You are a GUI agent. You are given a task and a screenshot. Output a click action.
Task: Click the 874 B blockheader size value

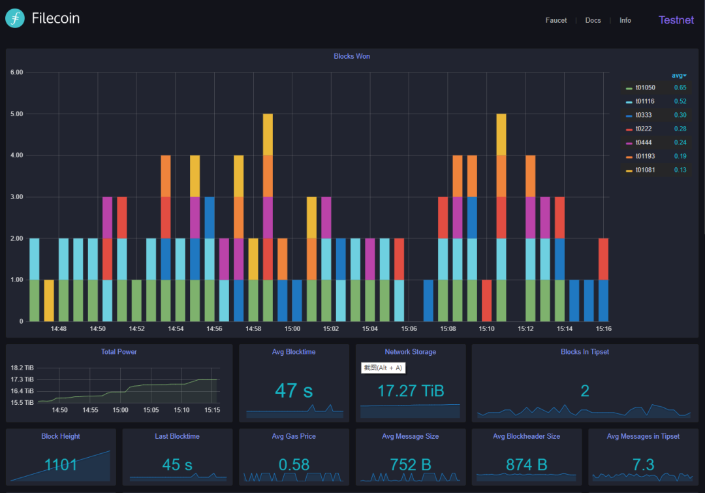tap(527, 465)
